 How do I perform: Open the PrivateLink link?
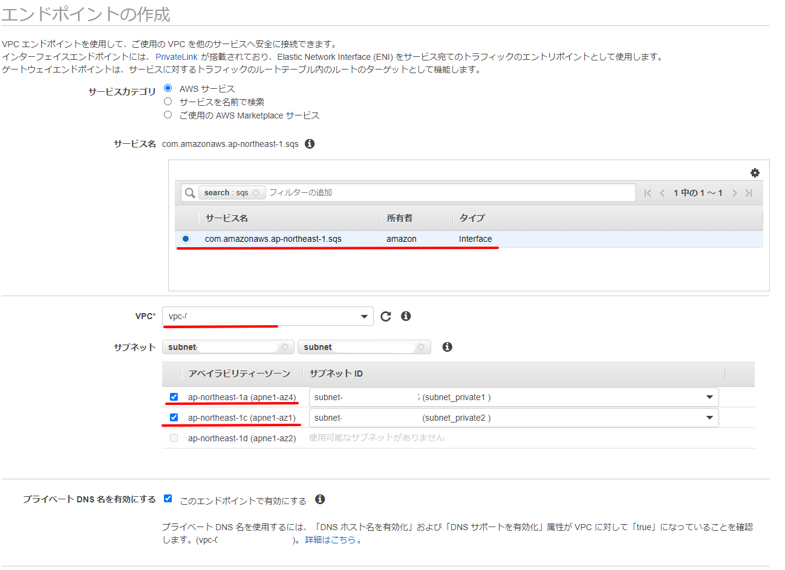(x=176, y=57)
